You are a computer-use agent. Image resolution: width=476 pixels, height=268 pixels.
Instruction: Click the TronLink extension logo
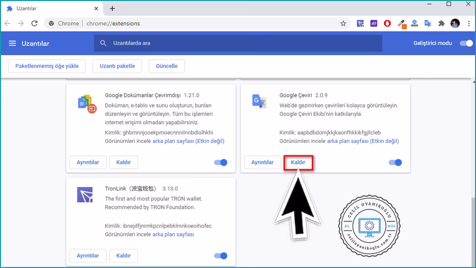coord(85,195)
